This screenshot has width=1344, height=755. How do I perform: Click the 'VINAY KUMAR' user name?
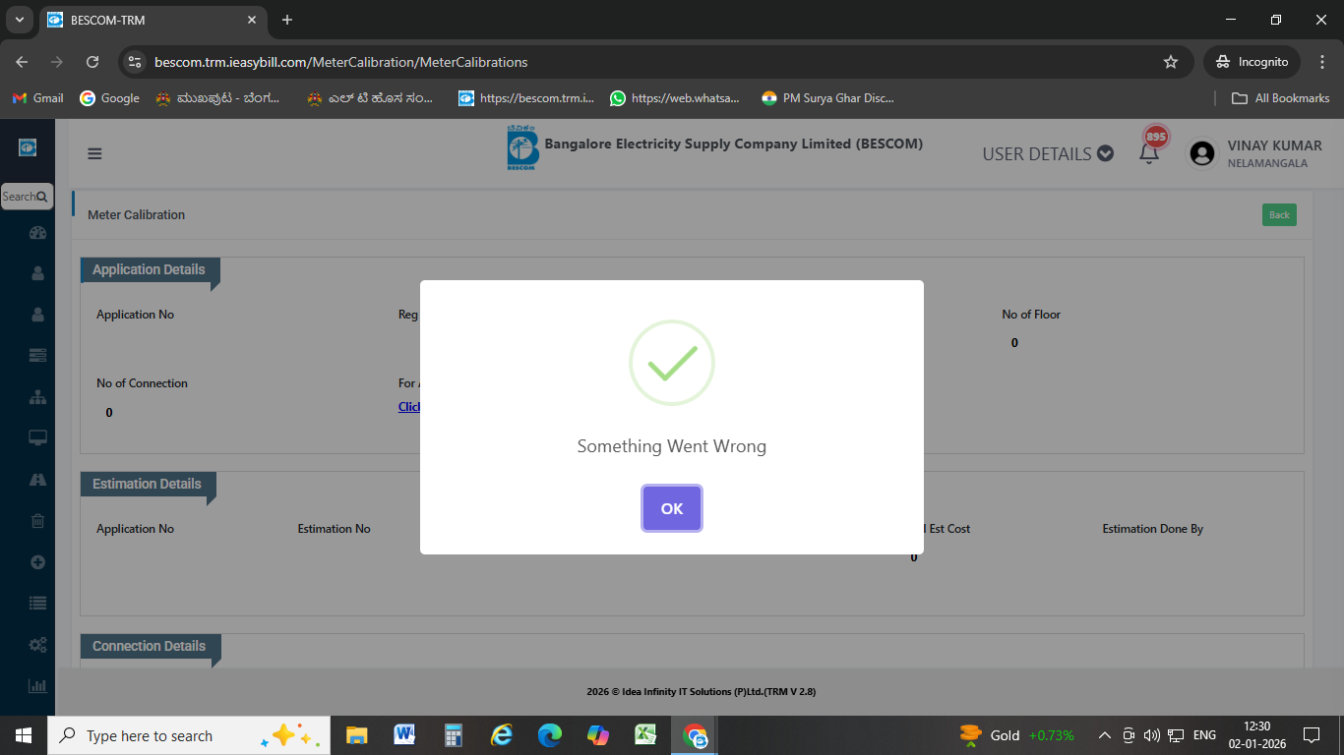pyautogui.click(x=1275, y=145)
